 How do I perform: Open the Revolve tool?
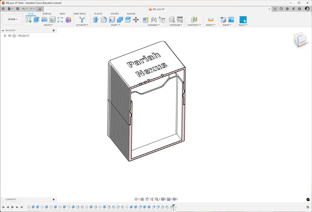point(44,19)
